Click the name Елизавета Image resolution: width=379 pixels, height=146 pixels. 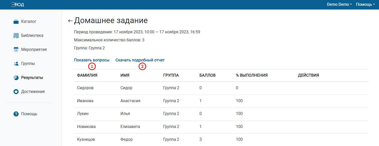(x=130, y=127)
